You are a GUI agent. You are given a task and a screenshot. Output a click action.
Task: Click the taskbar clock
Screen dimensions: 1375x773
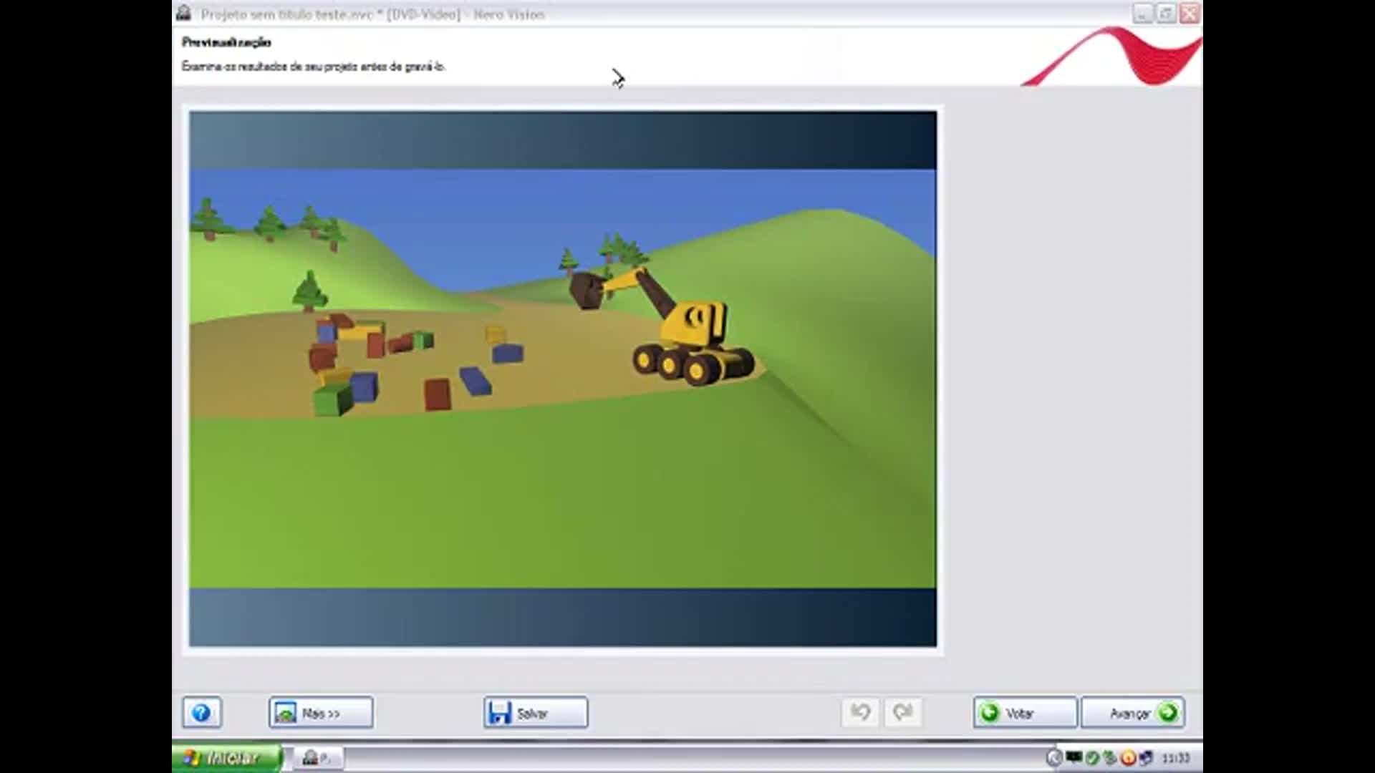click(x=1176, y=758)
